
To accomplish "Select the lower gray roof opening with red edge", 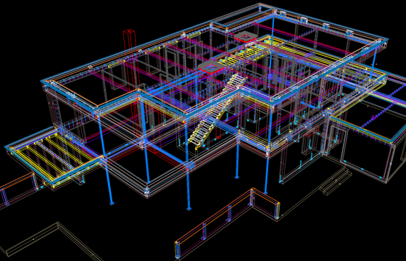I will pos(211,67).
